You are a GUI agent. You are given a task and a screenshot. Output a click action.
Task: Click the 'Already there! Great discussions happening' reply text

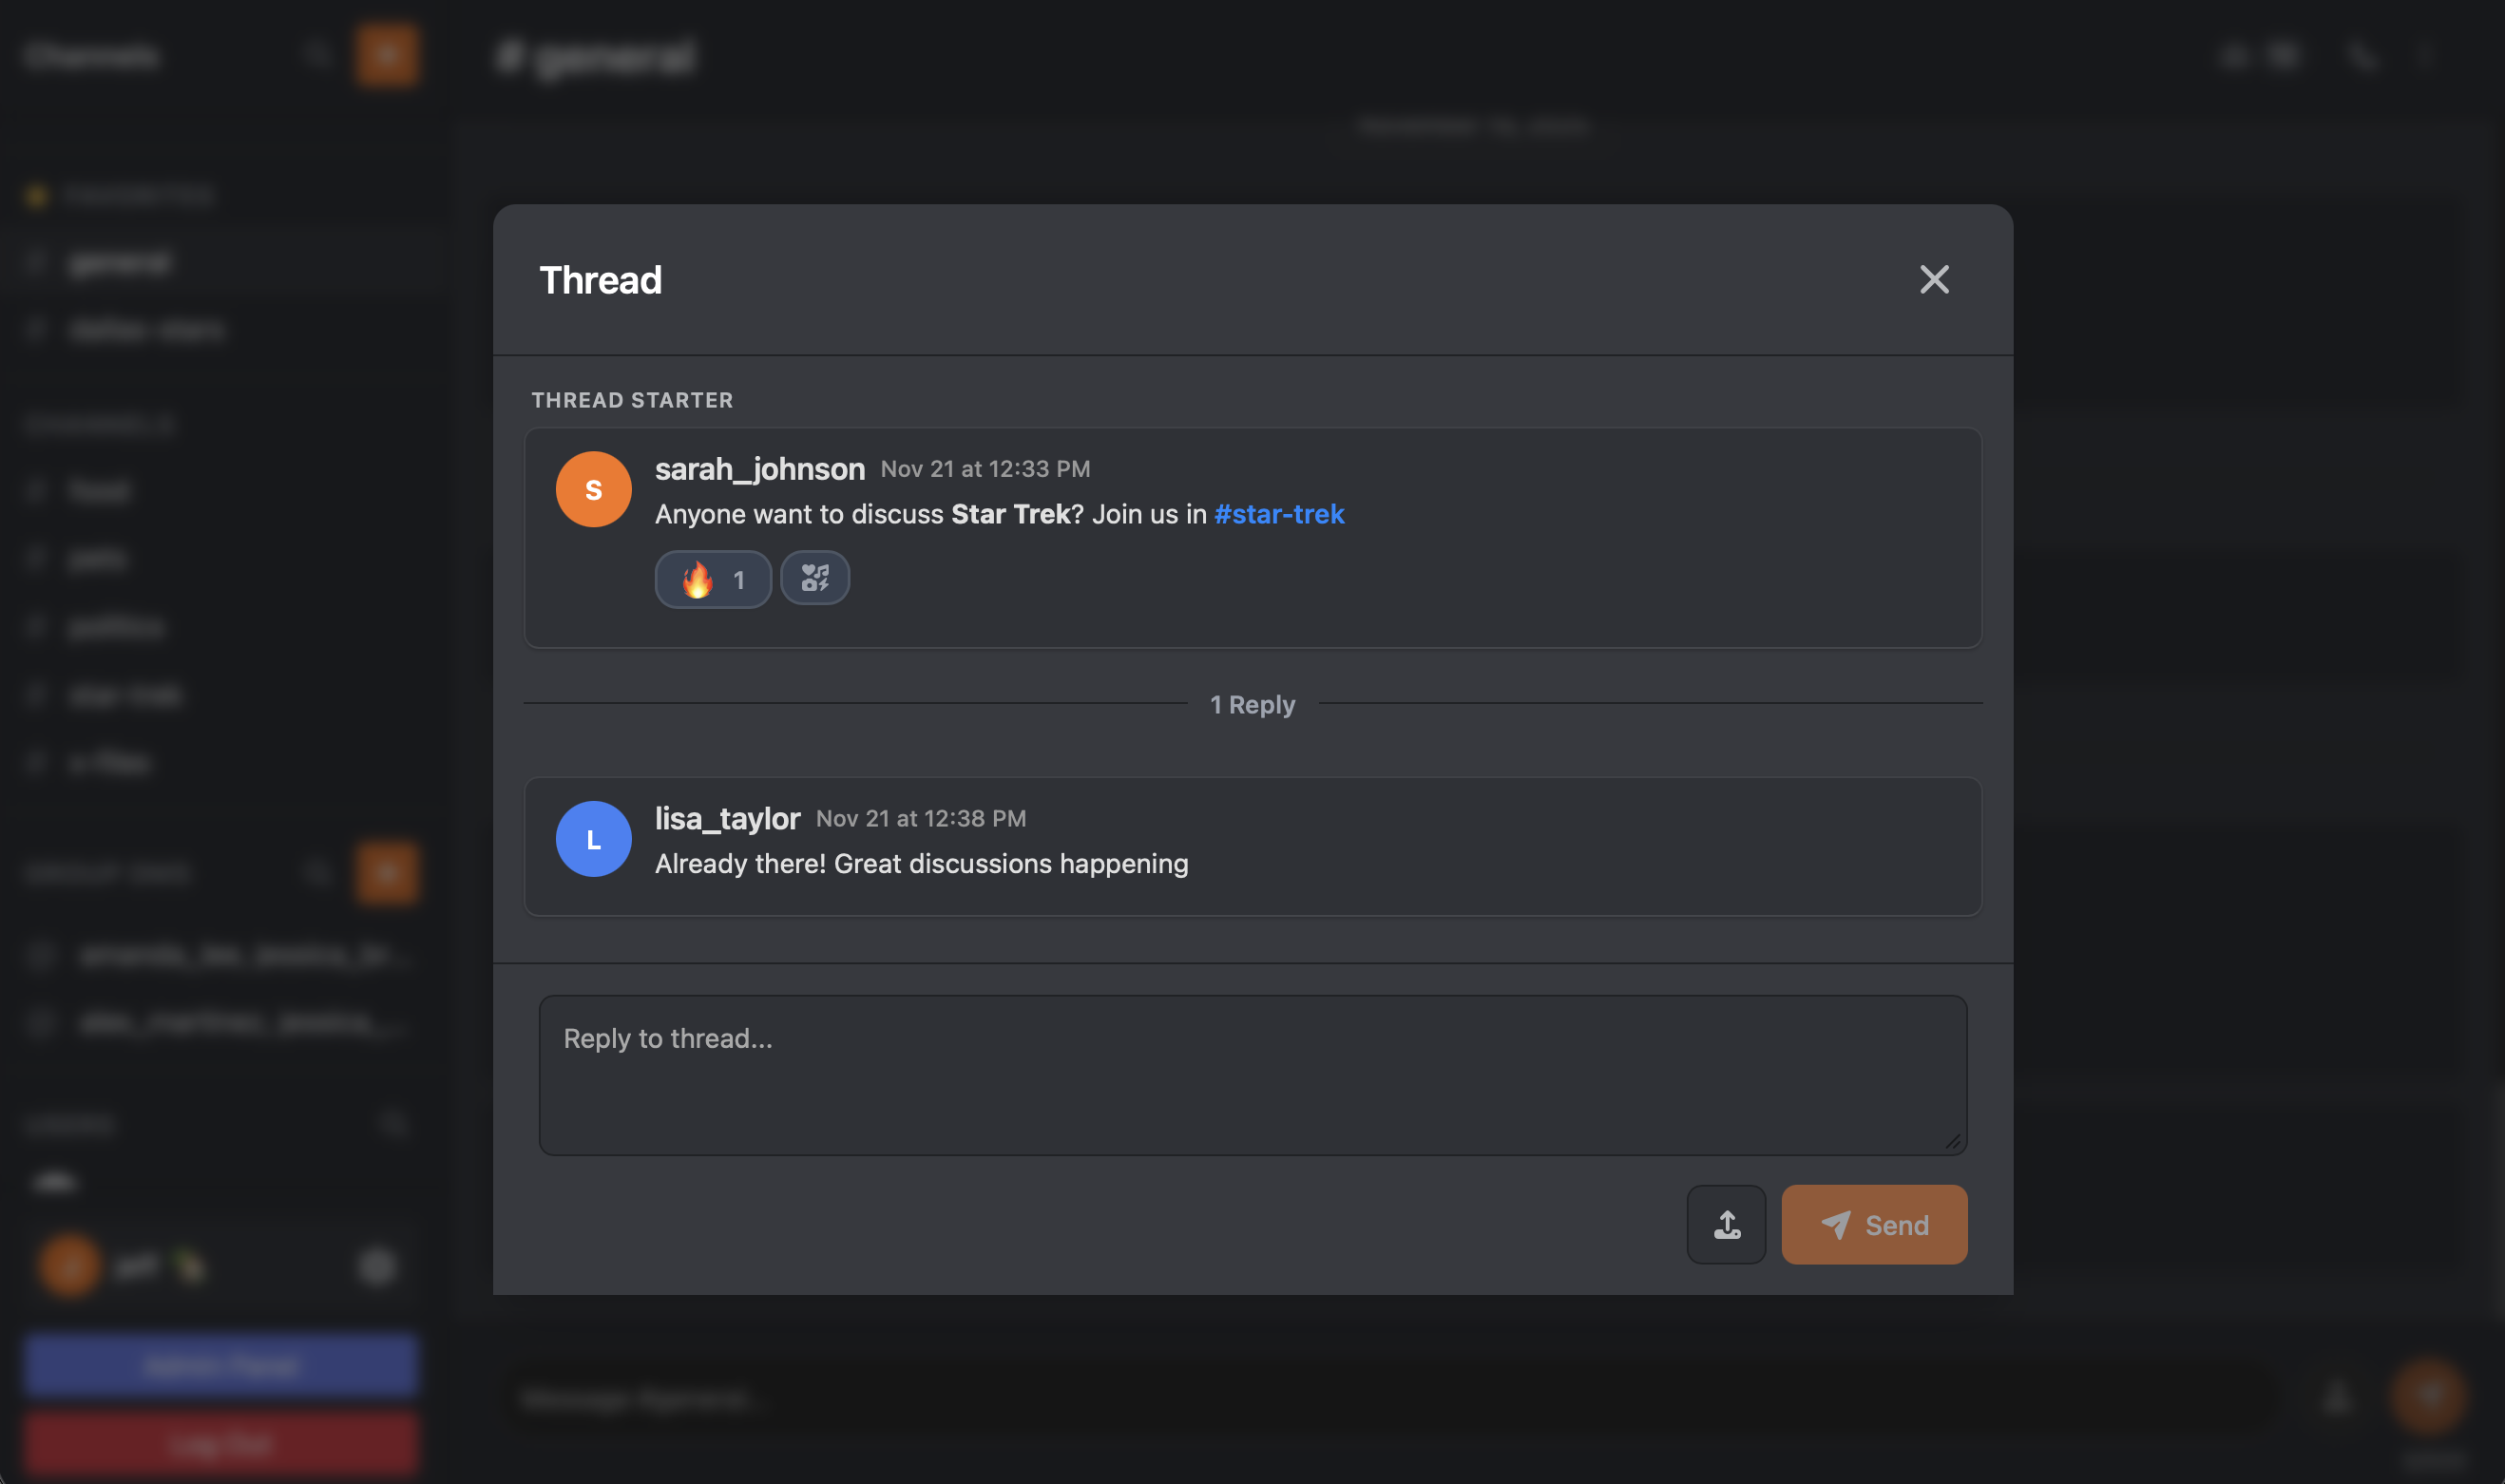[922, 863]
